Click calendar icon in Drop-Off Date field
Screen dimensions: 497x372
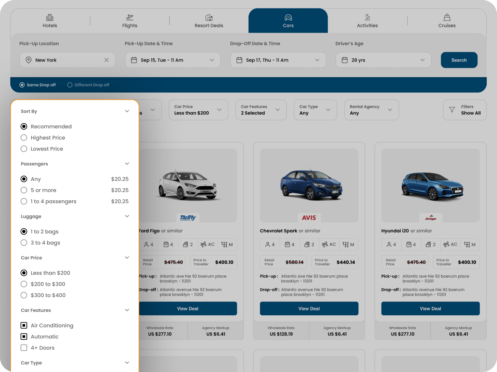click(239, 60)
